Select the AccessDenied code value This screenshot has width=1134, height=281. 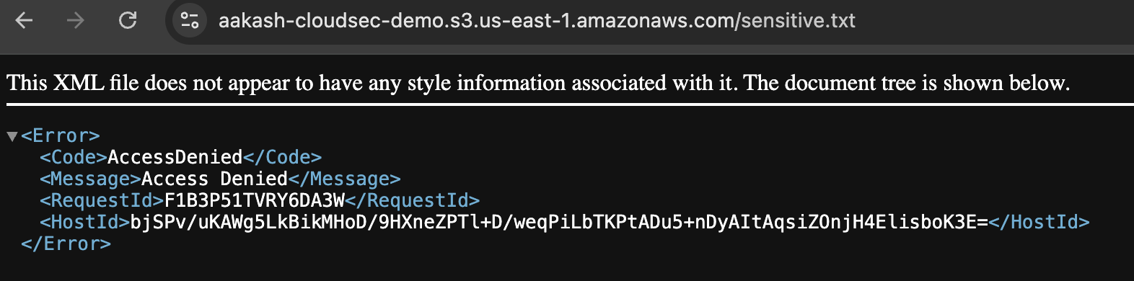tap(175, 157)
